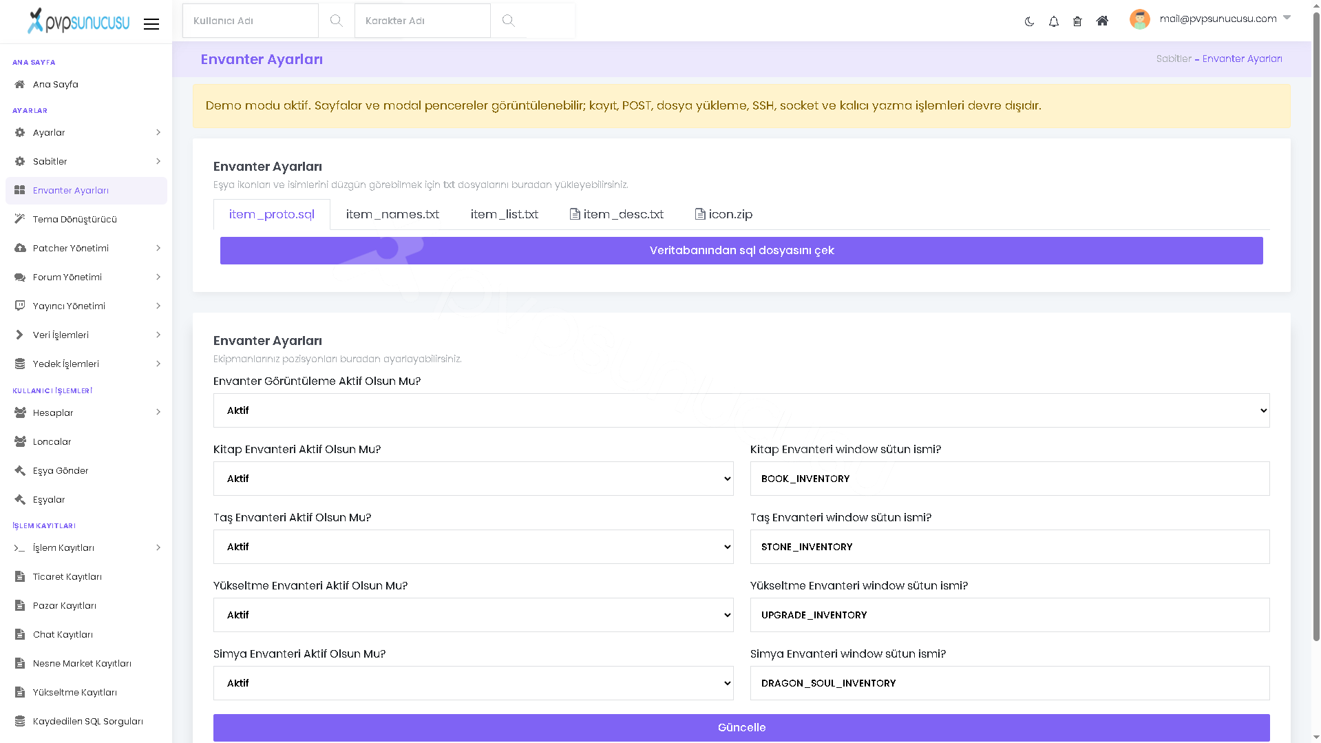Click the Envanter Ayarları grid icon
Screen dimensions: 1321x743
[20, 191]
